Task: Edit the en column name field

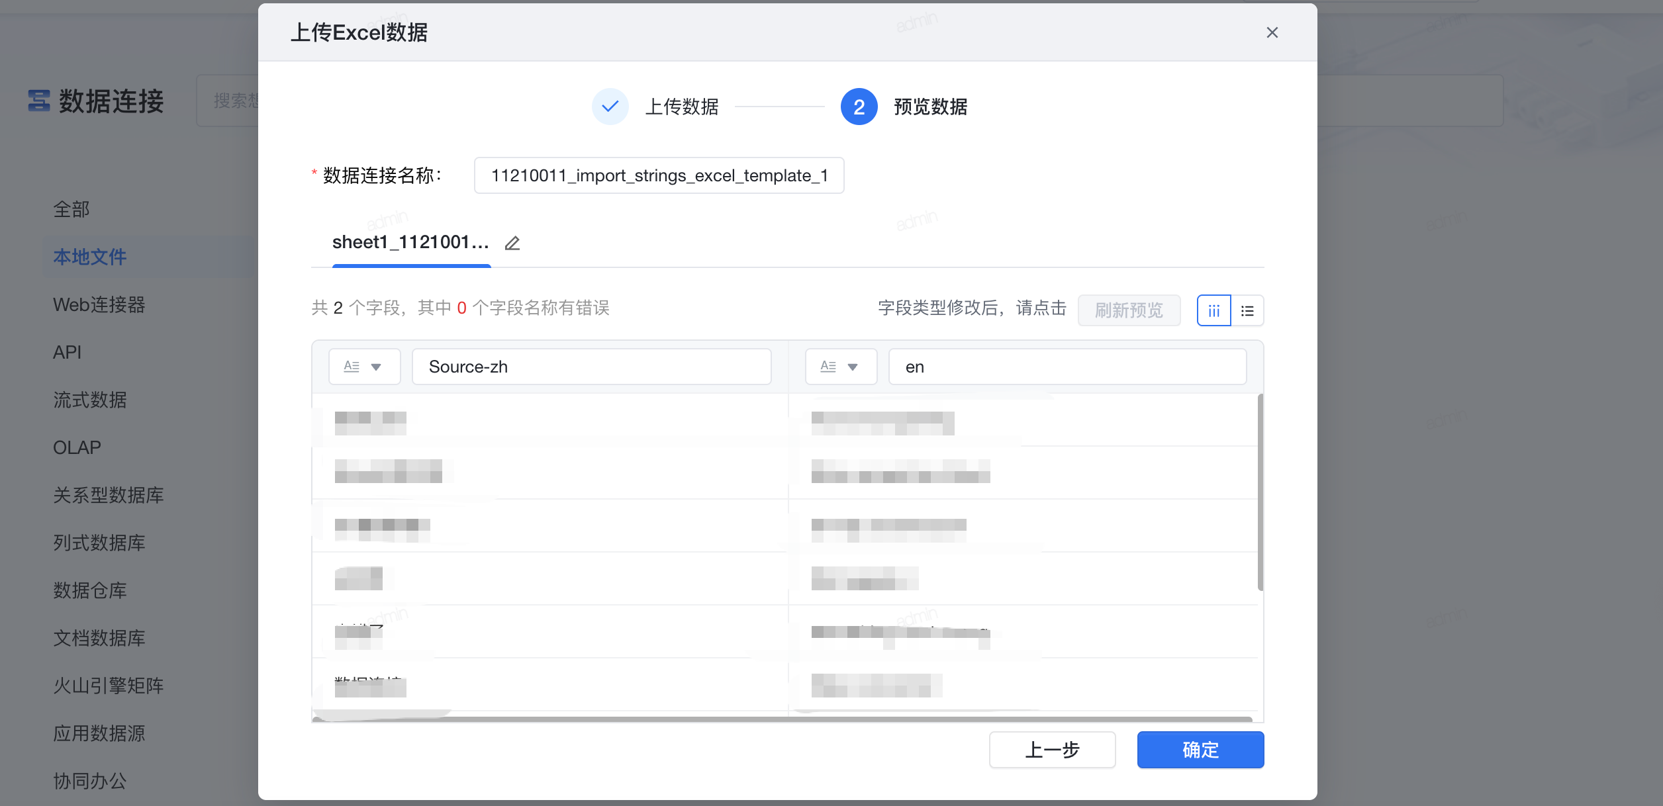Action: tap(1067, 367)
